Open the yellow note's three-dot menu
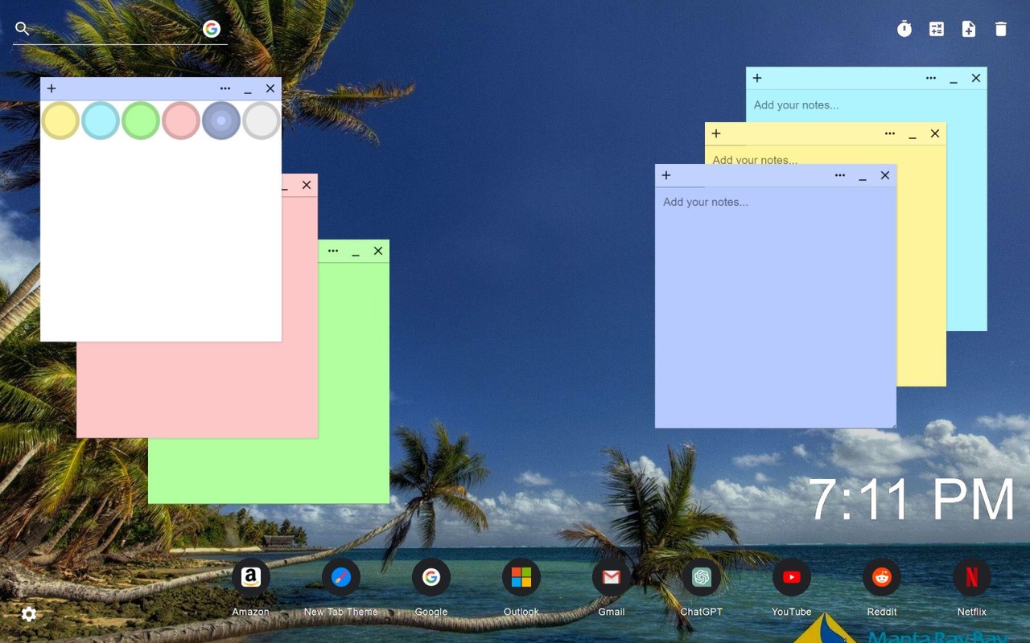 point(890,133)
